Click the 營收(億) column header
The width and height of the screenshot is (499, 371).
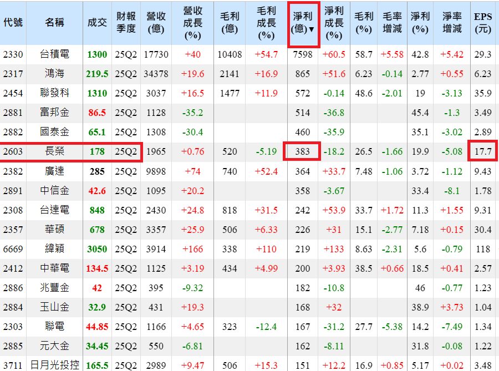pyautogui.click(x=156, y=23)
